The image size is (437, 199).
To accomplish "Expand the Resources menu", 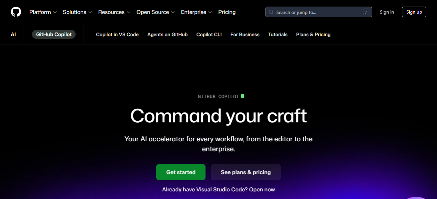I will point(114,12).
